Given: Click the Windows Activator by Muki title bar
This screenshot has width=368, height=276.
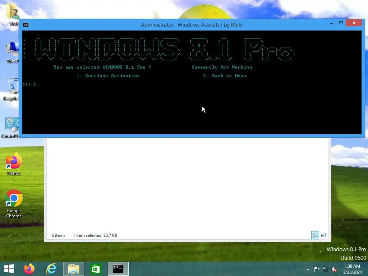Looking at the screenshot, I should coord(191,25).
